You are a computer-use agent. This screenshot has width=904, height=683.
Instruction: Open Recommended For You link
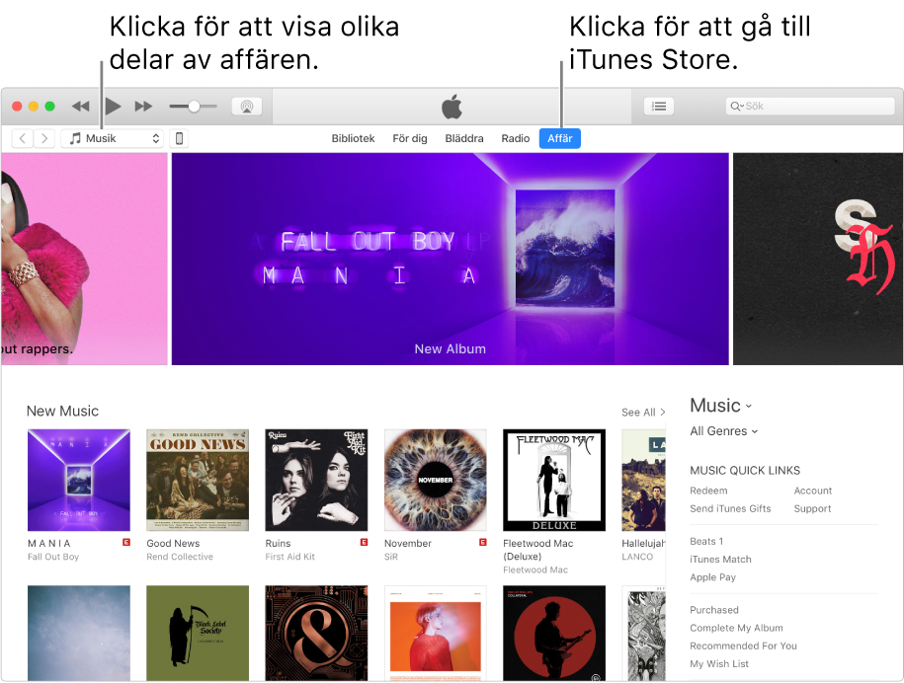coord(743,645)
